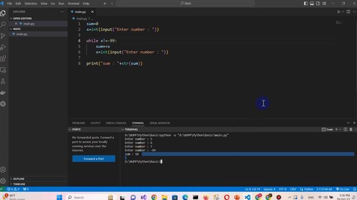Open Remote Explorer in activity bar
Image resolution: width=357 pixels, height=200 pixels.
point(3,70)
